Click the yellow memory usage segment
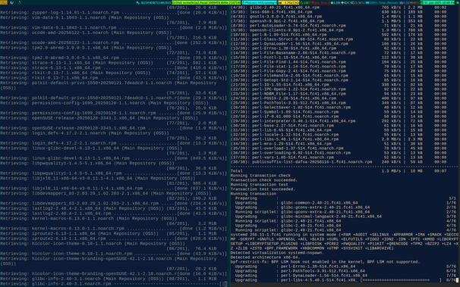This screenshot has width=460, height=287. [288, 2]
